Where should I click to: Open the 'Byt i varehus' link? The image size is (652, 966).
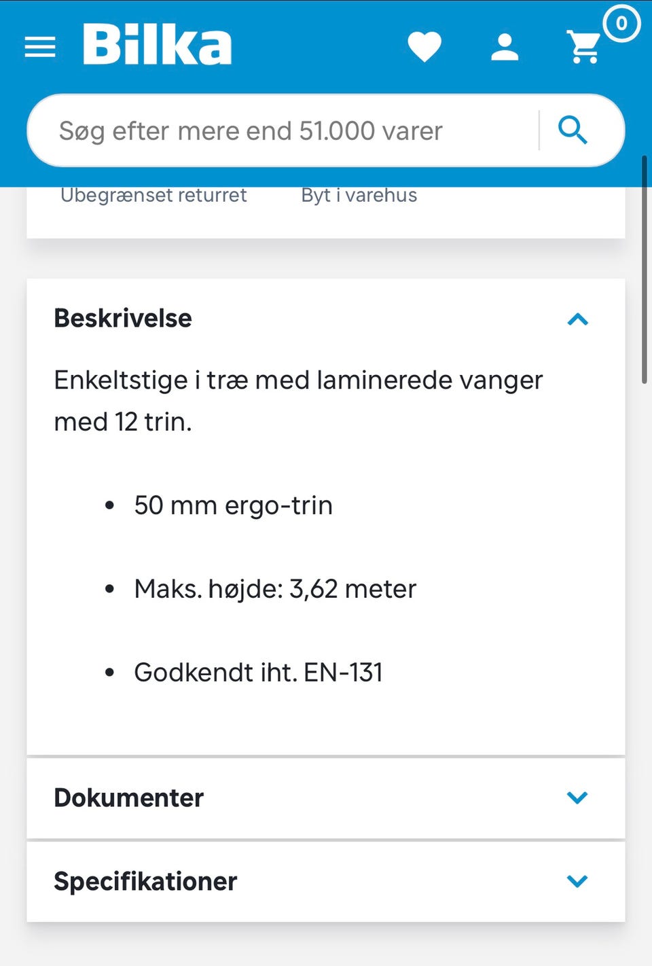[x=359, y=195]
